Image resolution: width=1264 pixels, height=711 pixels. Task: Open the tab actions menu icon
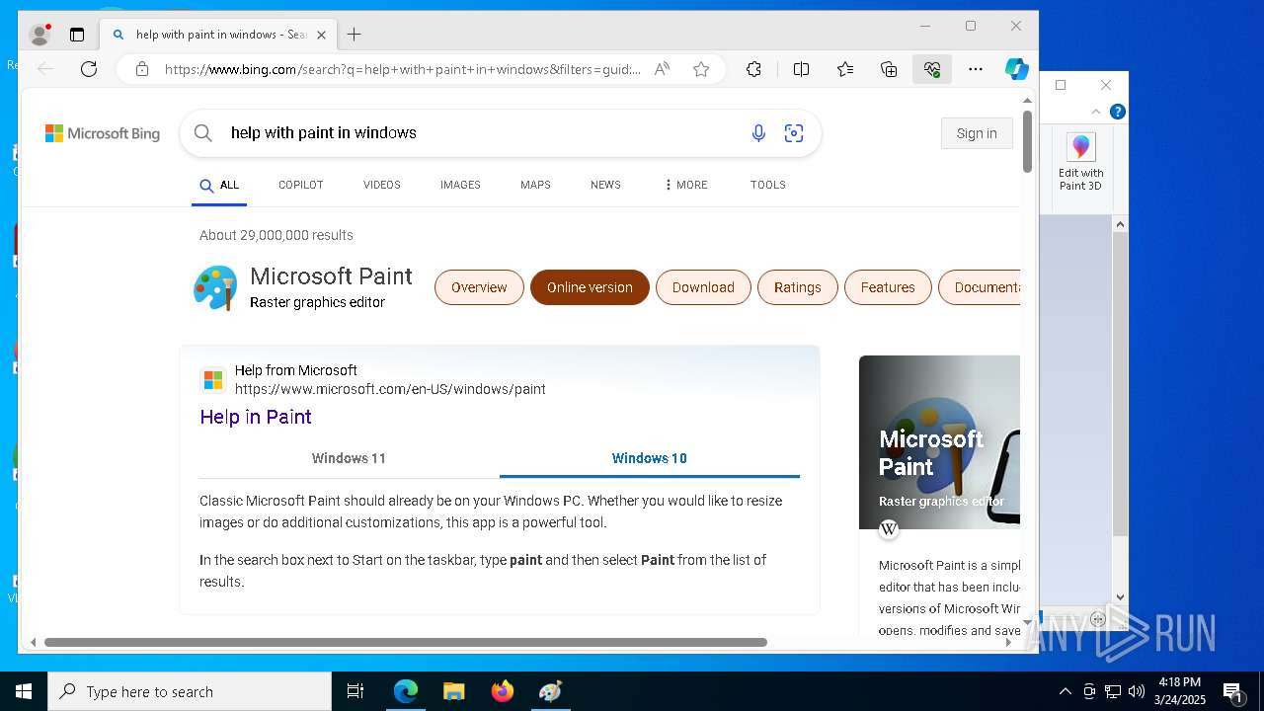[77, 35]
